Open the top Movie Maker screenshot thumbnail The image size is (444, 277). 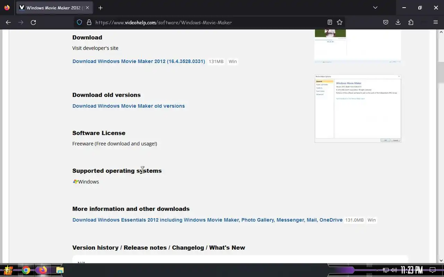click(x=358, y=46)
